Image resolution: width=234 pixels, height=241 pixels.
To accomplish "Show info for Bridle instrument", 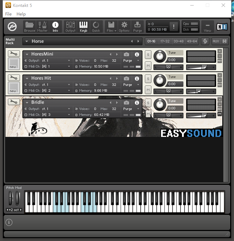I will click(137, 103).
